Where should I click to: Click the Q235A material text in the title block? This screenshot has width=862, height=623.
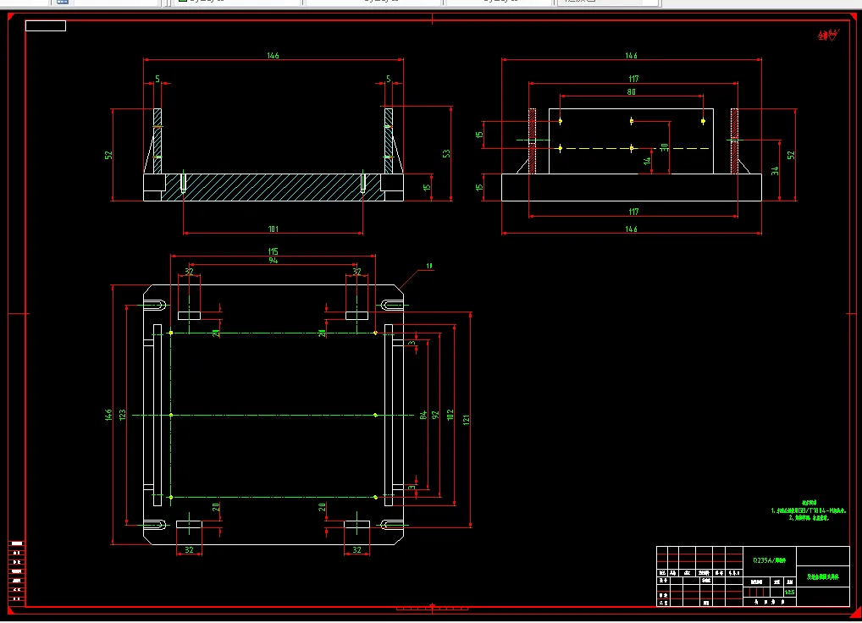769,560
